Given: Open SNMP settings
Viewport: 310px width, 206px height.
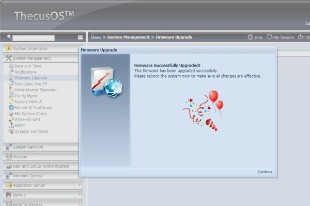Looking at the screenshot, I should [x=20, y=125].
